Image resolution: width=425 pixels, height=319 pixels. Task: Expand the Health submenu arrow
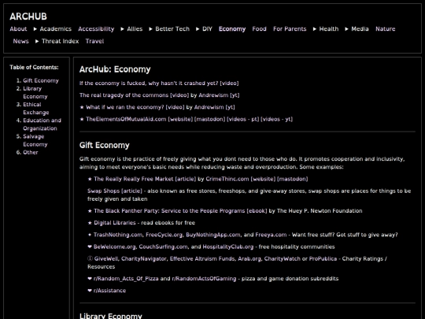coord(315,29)
